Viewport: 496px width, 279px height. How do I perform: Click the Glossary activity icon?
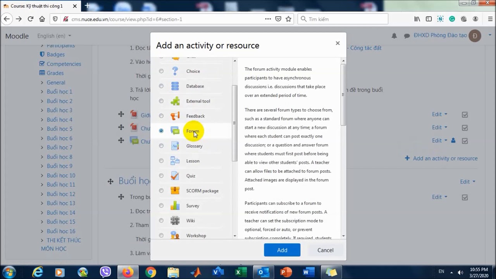click(175, 146)
